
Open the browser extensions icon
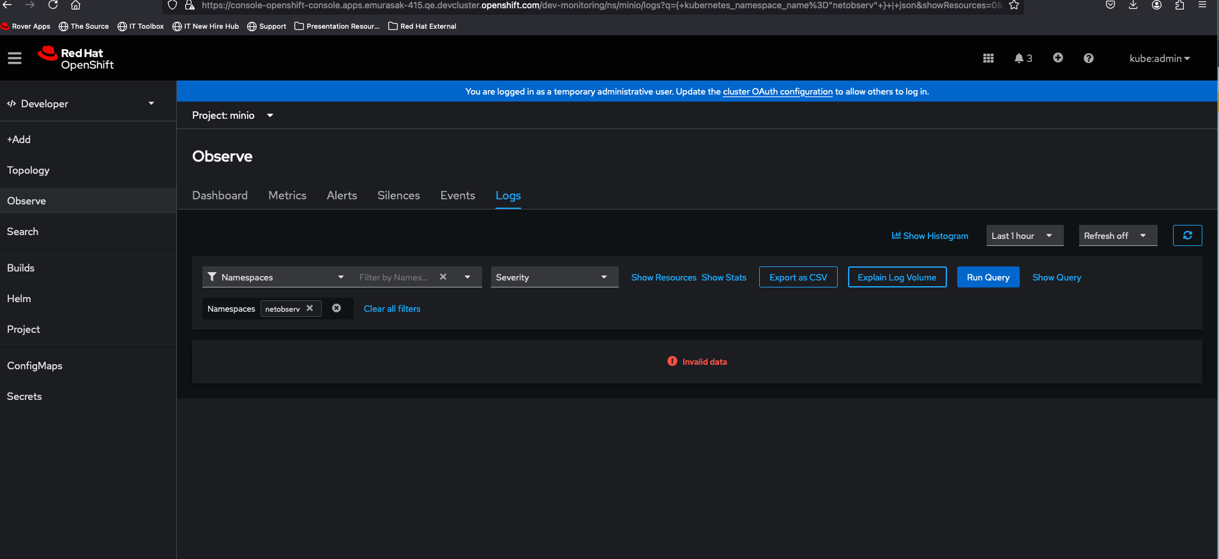(1179, 5)
